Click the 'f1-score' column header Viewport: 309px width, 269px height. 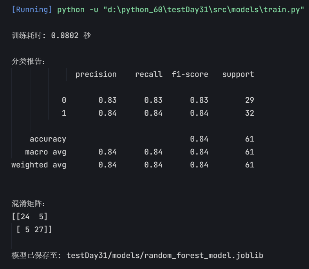pos(190,75)
